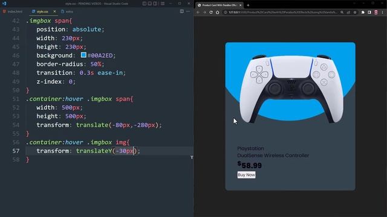Open browser extensions puzzle icon
387x217 pixels.
[x=363, y=12]
